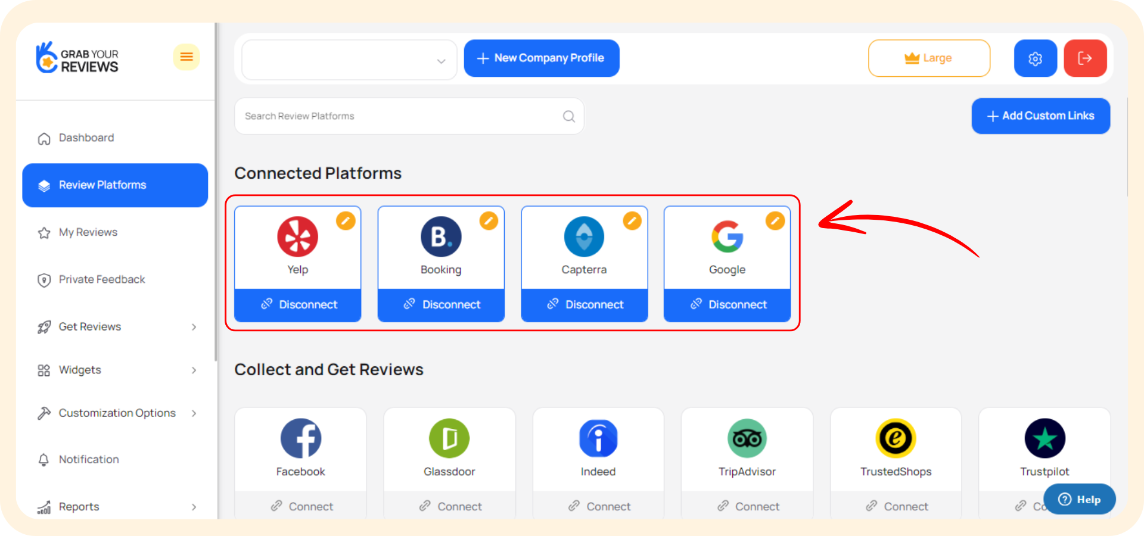This screenshot has width=1144, height=536.
Task: Open the company profile dropdown
Action: coord(349,60)
